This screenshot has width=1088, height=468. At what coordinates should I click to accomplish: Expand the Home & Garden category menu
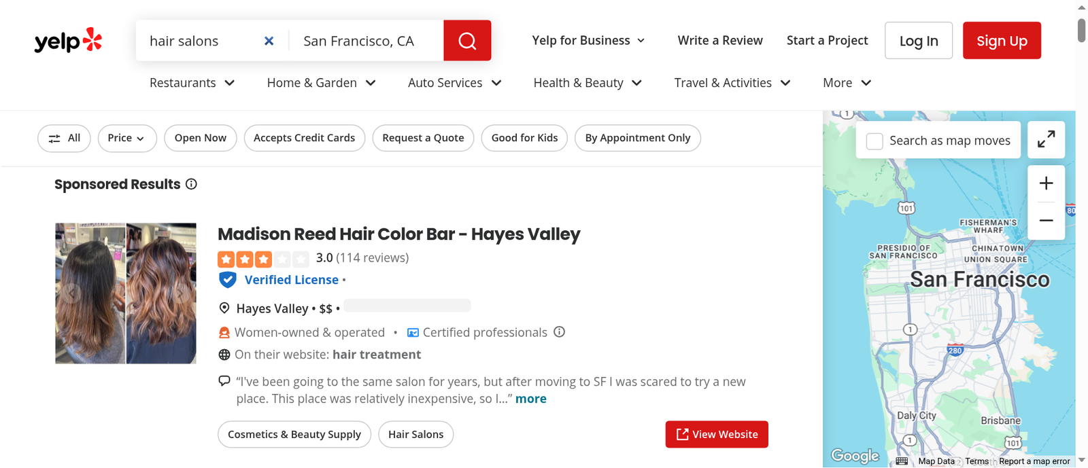pyautogui.click(x=322, y=83)
